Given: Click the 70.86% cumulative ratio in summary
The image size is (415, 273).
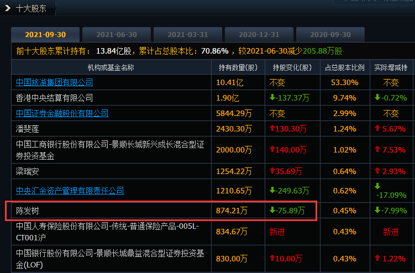Looking at the screenshot, I should coord(214,51).
